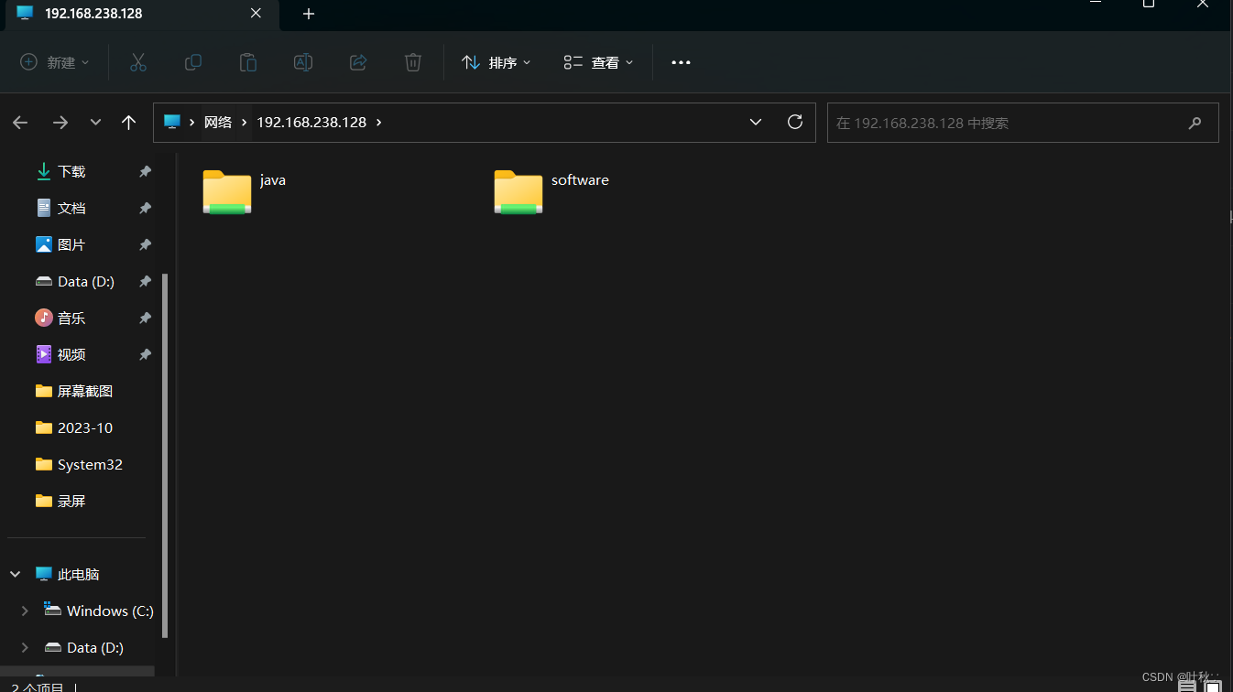Open address bar history dropdown
The image size is (1233, 692).
(x=756, y=122)
